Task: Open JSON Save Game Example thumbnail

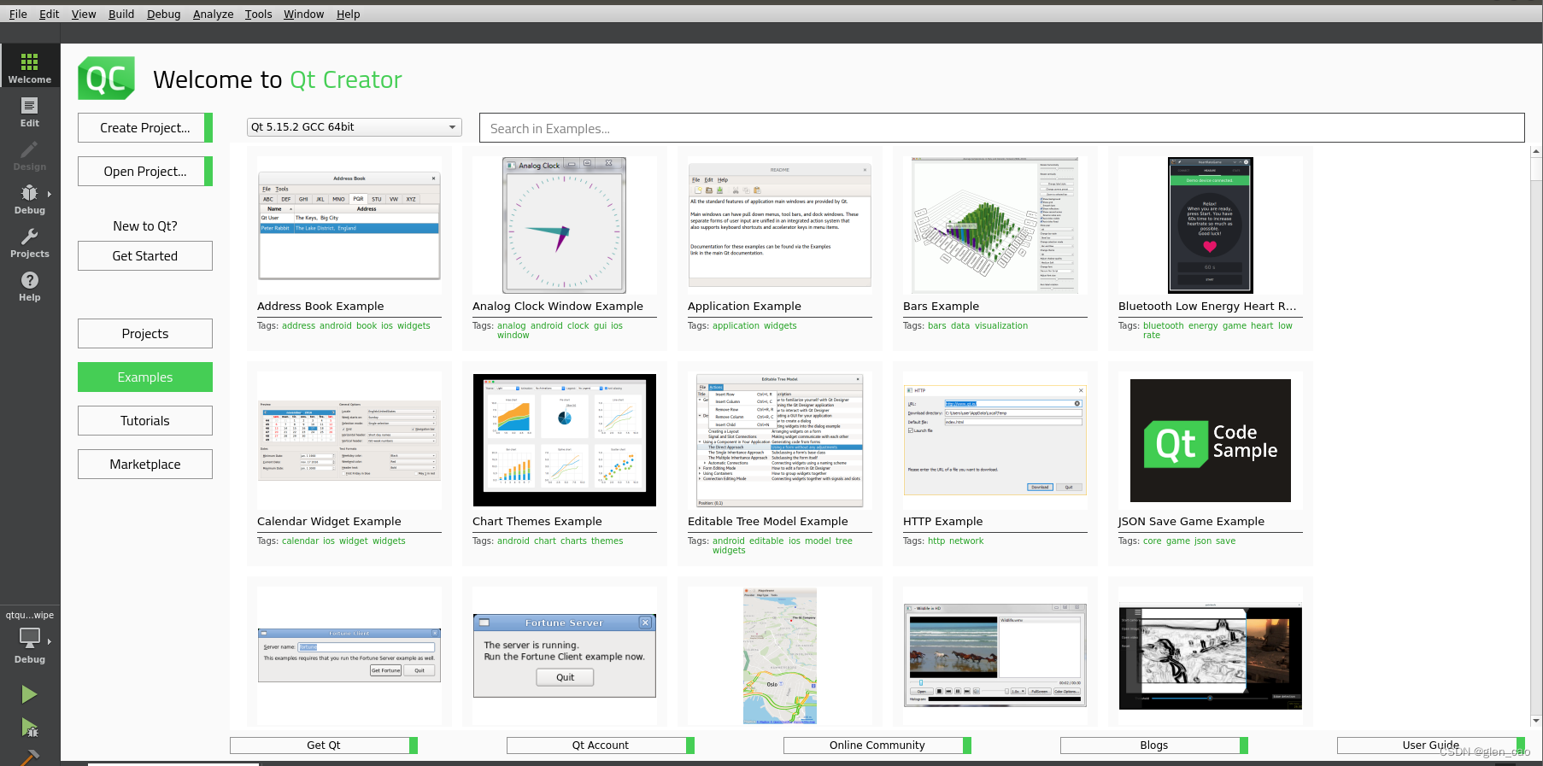Action: click(x=1211, y=441)
